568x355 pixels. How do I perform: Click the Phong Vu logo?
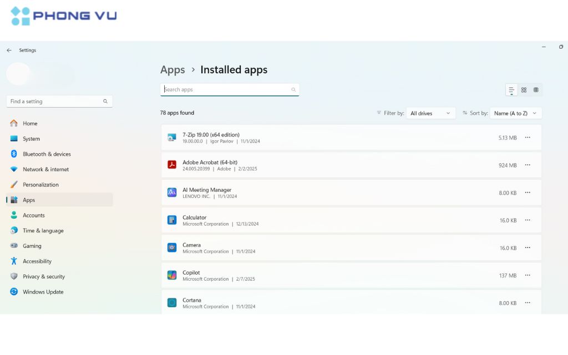pyautogui.click(x=63, y=16)
